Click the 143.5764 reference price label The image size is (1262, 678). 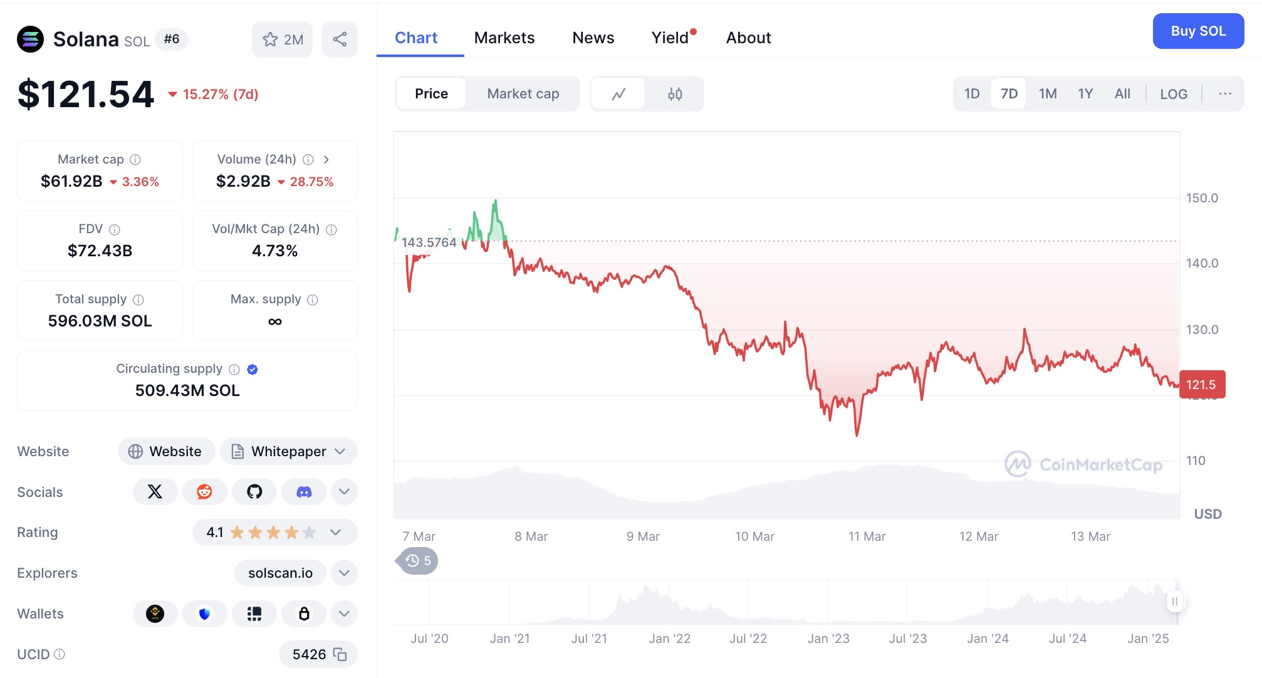(429, 243)
